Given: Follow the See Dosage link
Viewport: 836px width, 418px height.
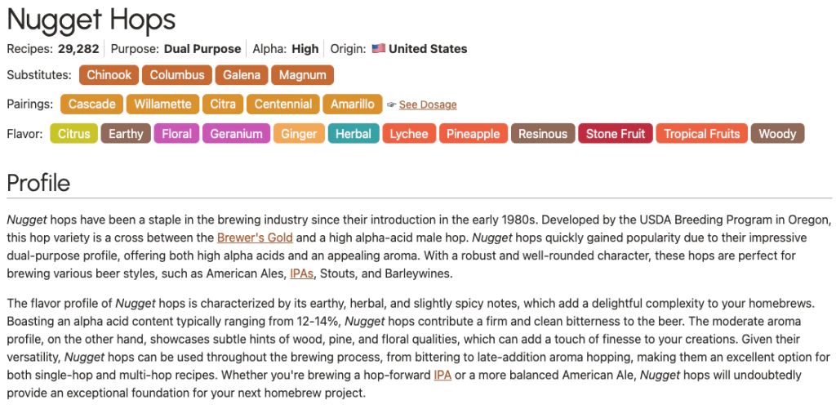Looking at the screenshot, I should coord(428,105).
